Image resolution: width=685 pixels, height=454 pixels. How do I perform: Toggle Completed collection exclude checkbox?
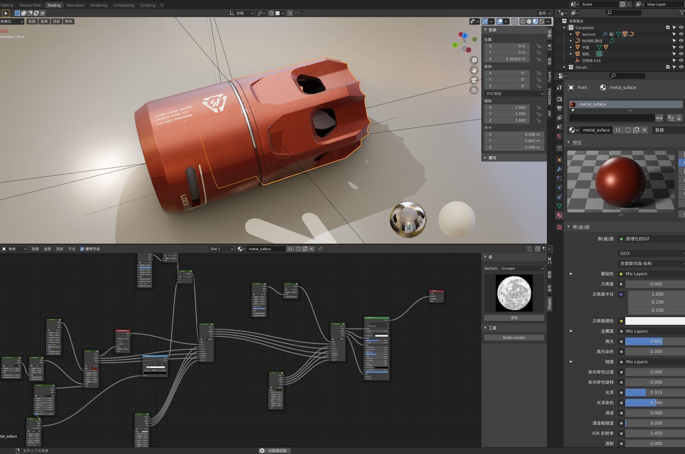tap(668, 28)
